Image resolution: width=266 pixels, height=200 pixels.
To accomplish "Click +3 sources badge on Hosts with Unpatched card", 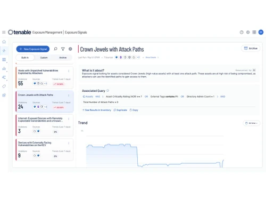I will pyautogui.click(x=46, y=83).
